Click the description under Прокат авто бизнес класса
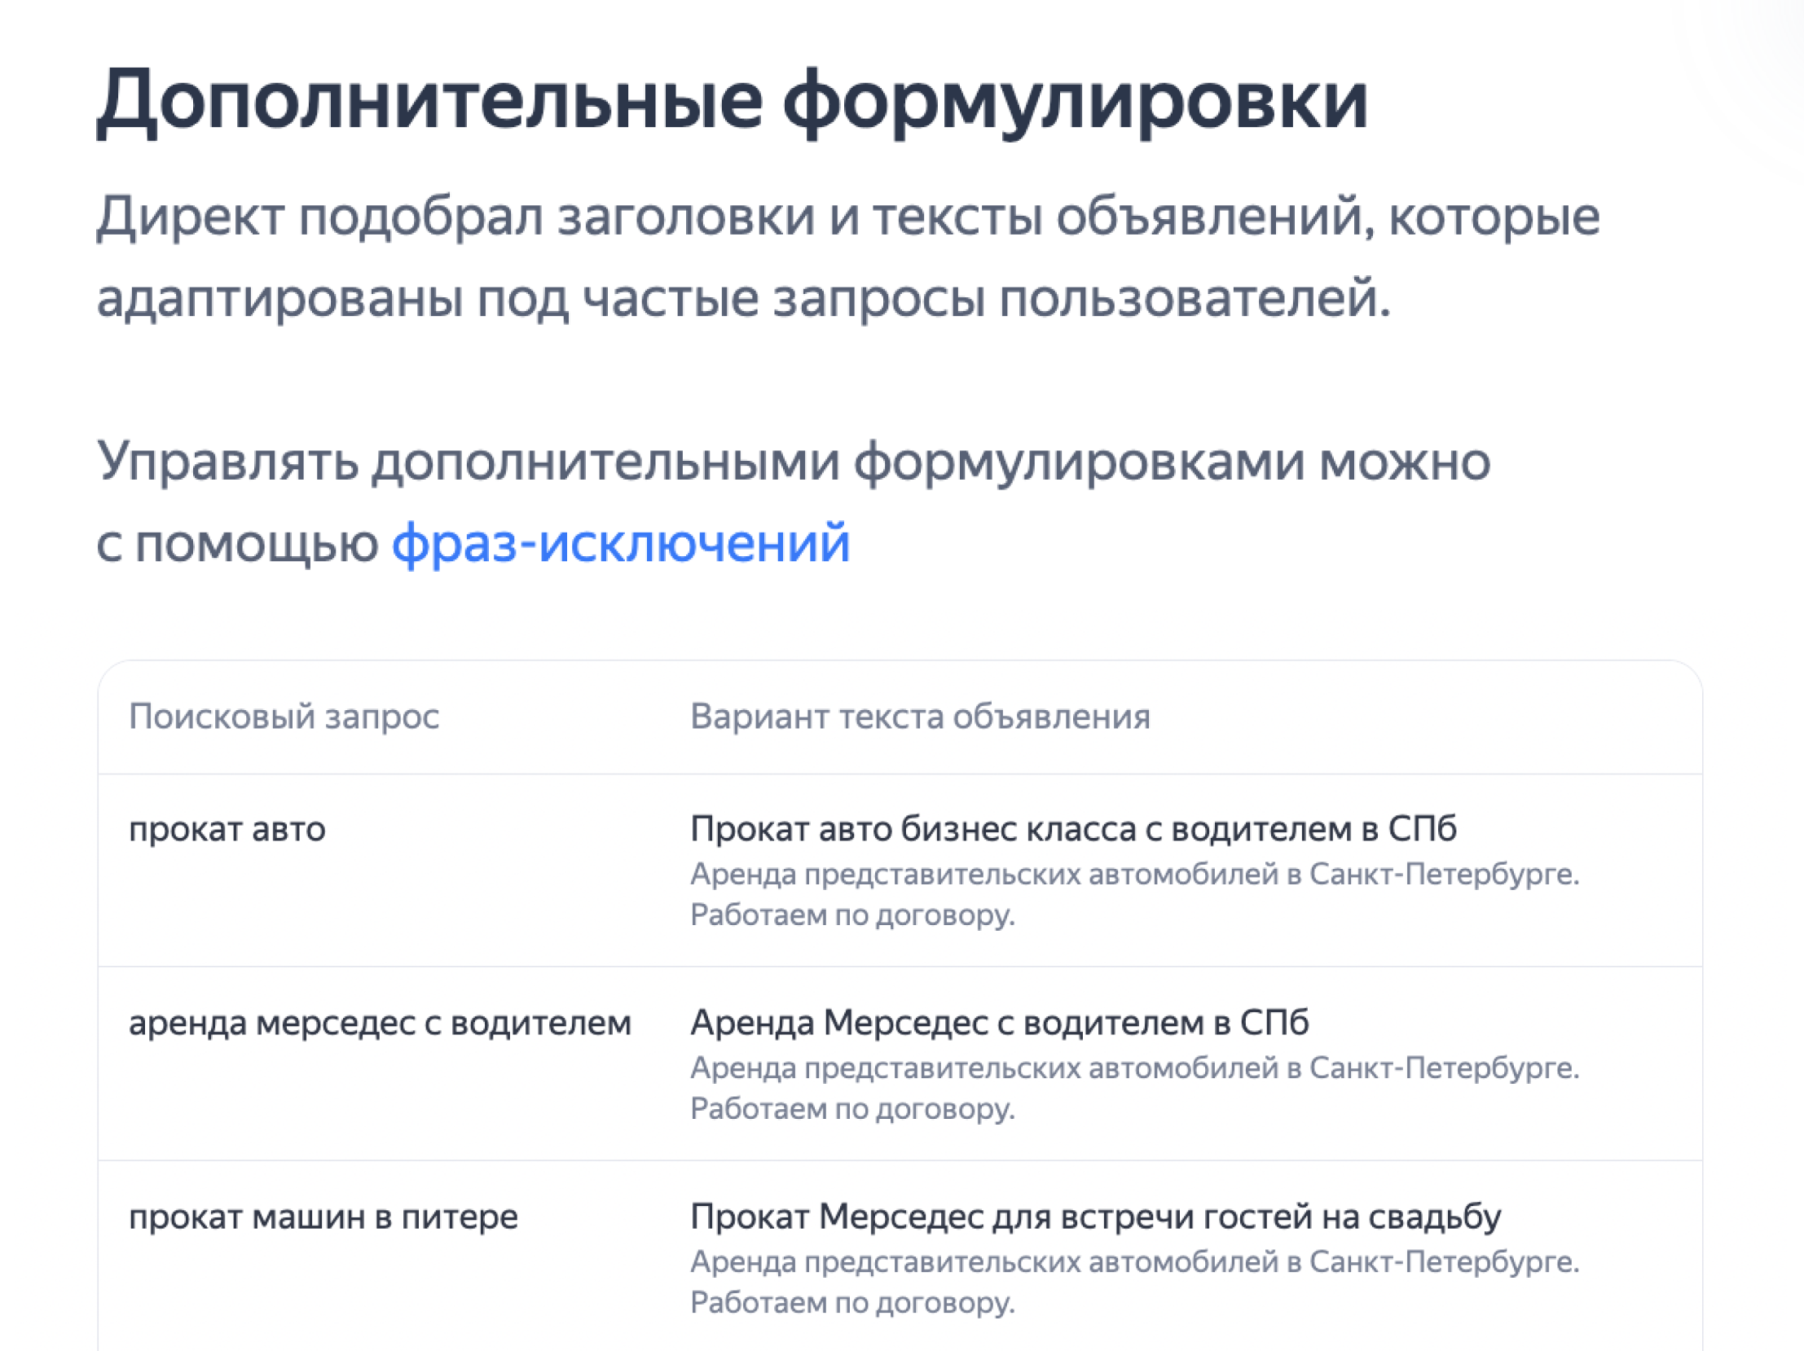Image resolution: width=1804 pixels, height=1351 pixels. pyautogui.click(x=1133, y=875)
